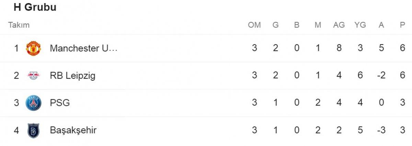This screenshot has width=412, height=146.
Task: Click the AG goals scored header
Action: pos(339,25)
